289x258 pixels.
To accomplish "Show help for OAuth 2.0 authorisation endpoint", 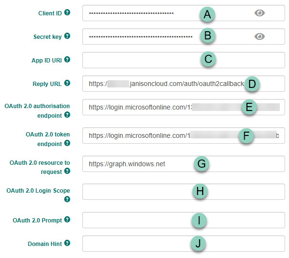I will (67, 115).
